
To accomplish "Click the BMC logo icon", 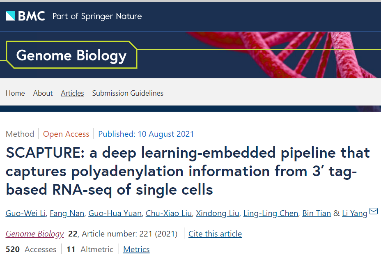I will 10,16.
